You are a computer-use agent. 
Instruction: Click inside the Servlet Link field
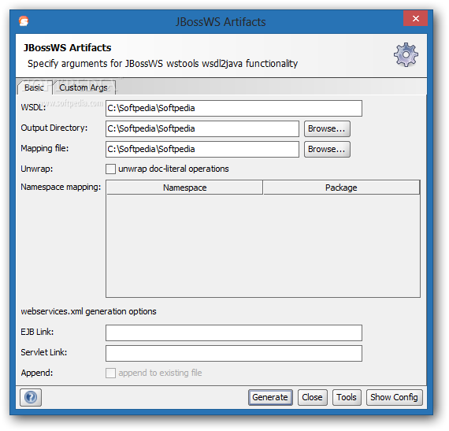[234, 353]
